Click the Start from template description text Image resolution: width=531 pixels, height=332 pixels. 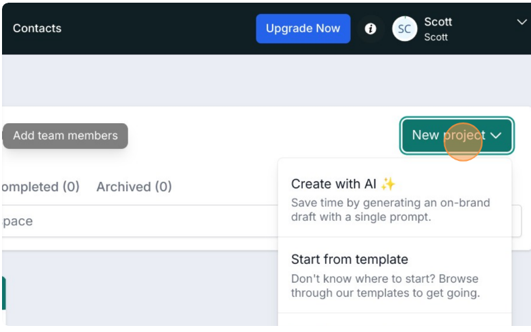[385, 286]
